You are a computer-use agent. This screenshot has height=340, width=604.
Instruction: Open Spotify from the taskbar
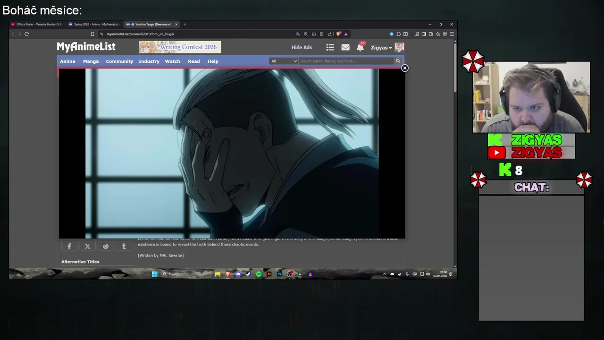(259, 274)
